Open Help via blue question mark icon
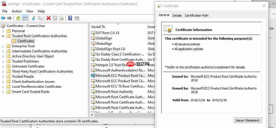This screenshot has width=276, height=128. coord(70,18)
